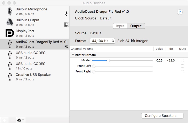Select the DisplayPort logo icon
The height and width of the screenshot is (123, 188).
point(10,33)
